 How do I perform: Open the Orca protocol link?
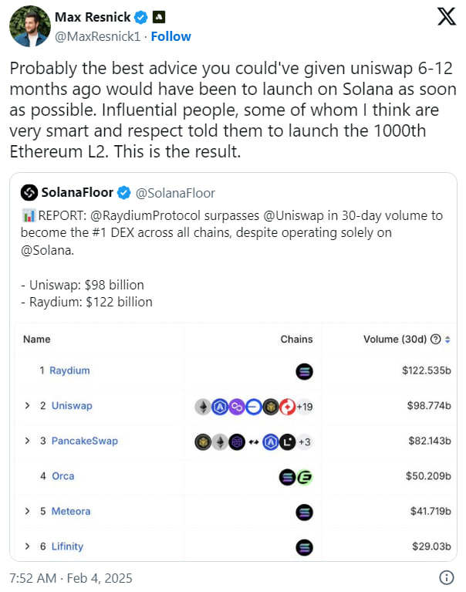(x=62, y=476)
